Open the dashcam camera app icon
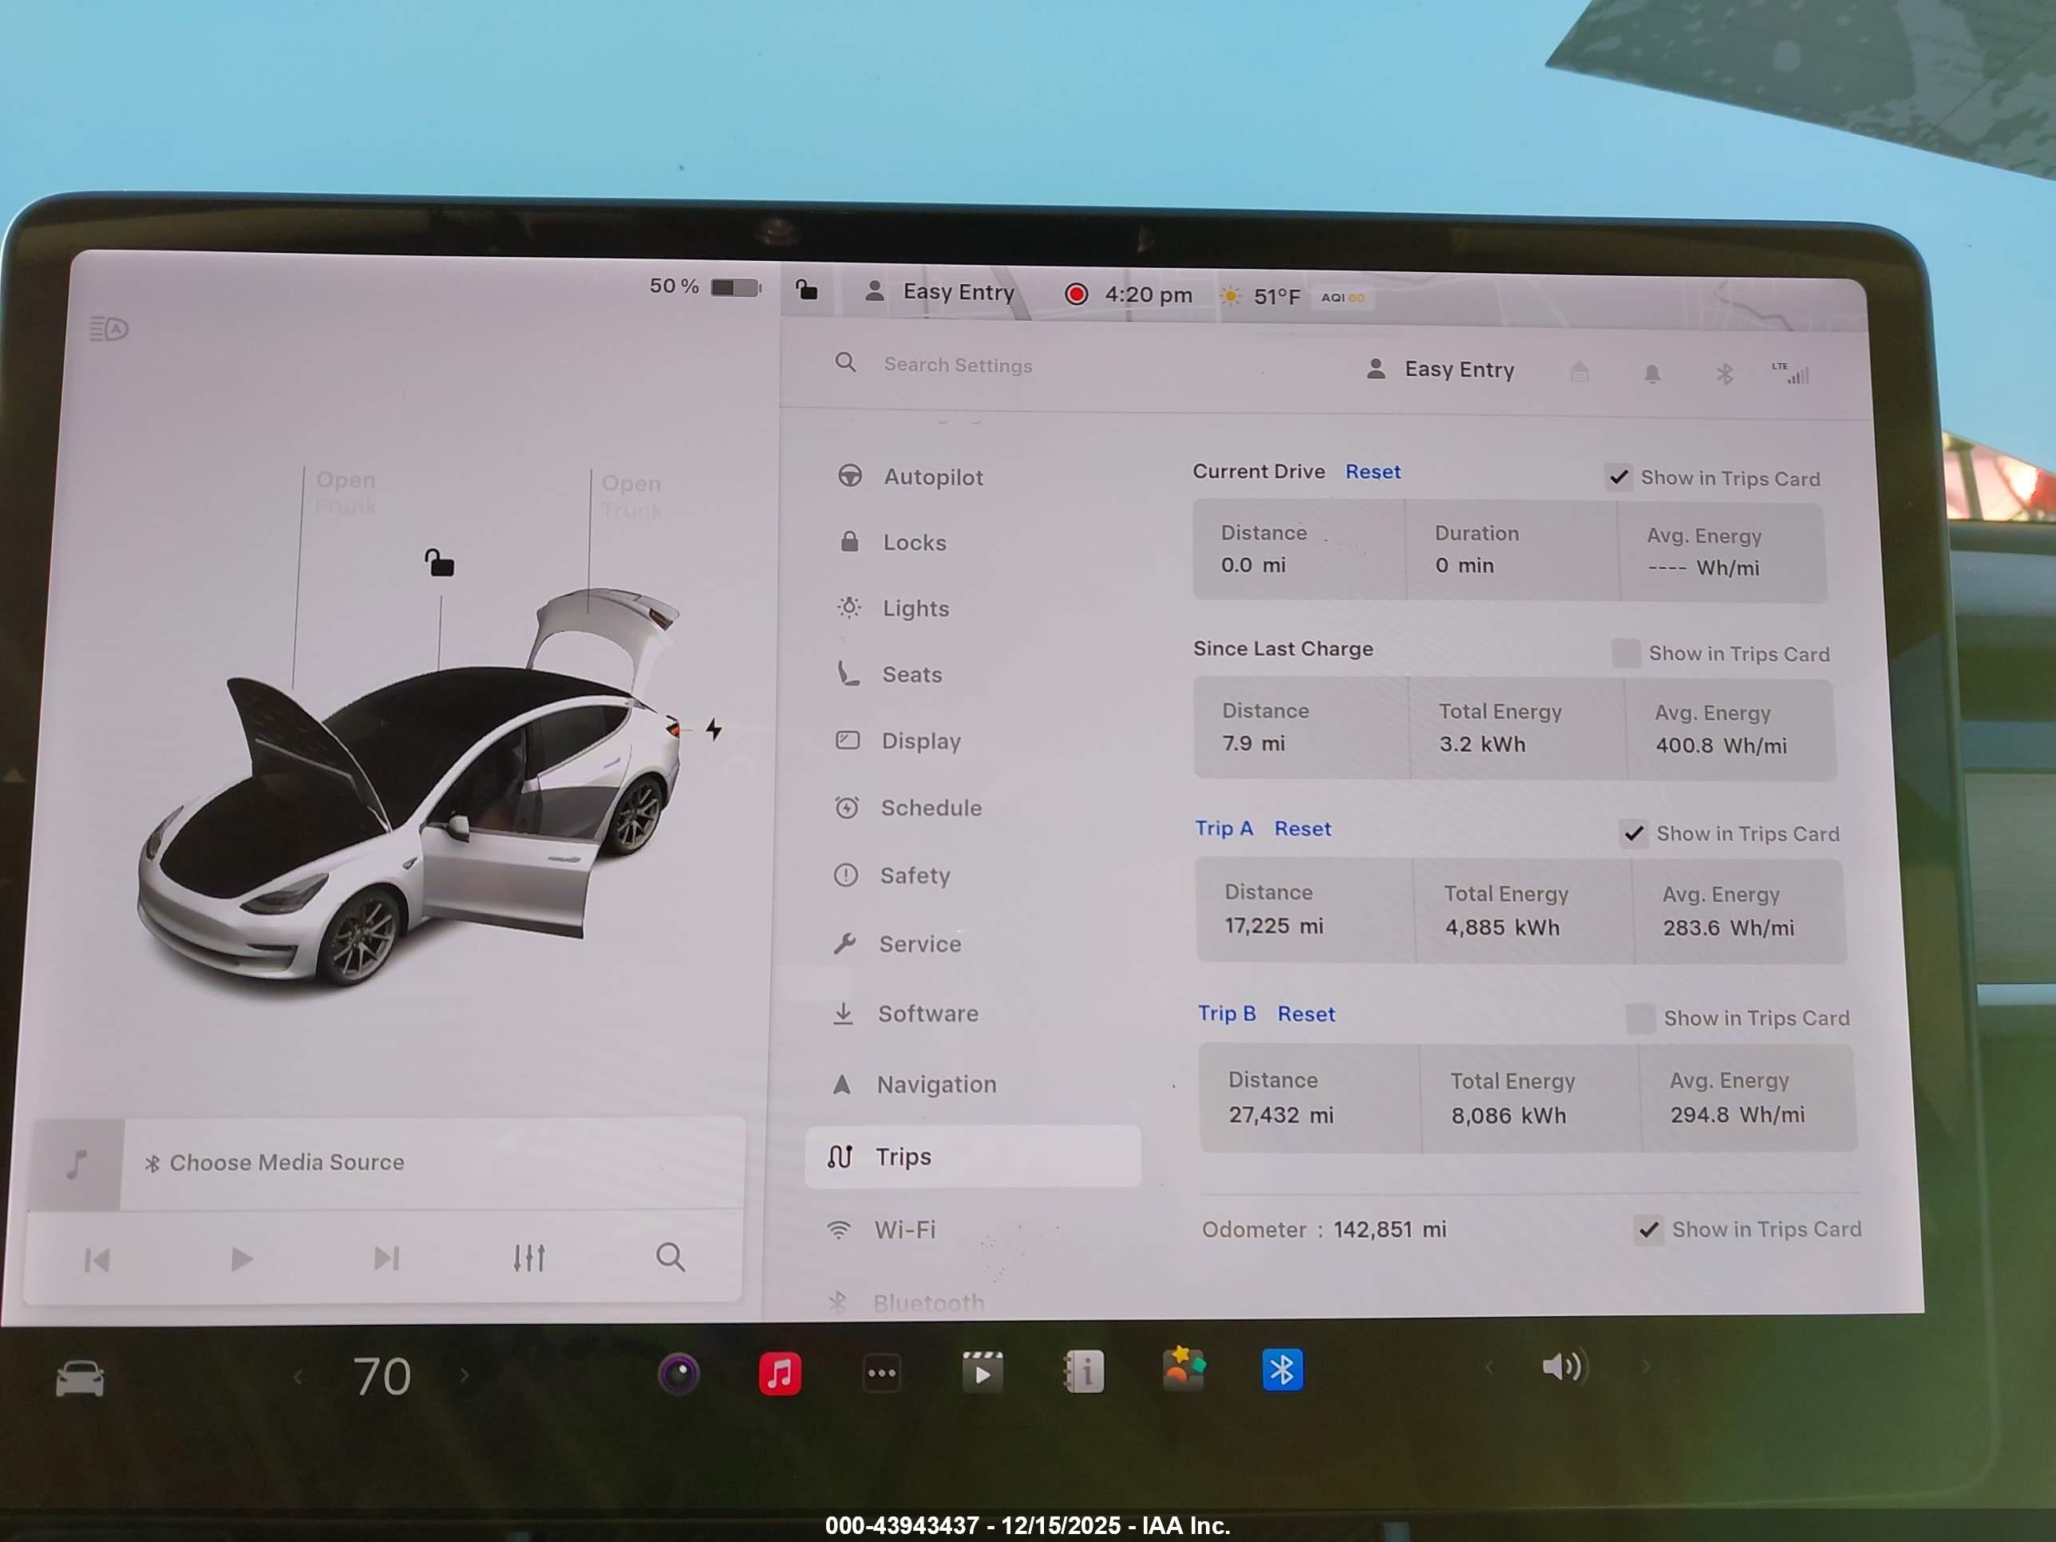Screen dimensions: 2056x1542 point(678,1374)
